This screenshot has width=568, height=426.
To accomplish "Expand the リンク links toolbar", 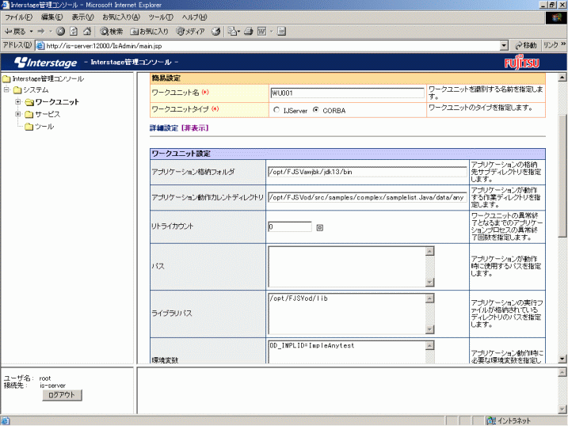I will (x=554, y=45).
